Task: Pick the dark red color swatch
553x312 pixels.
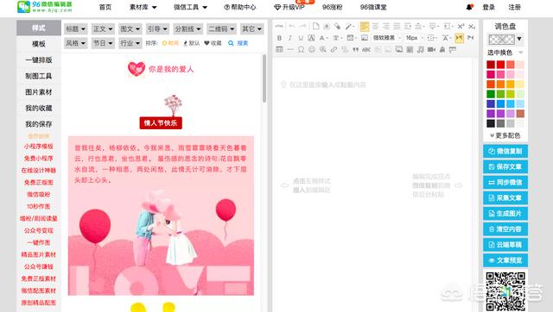Action: click(491, 65)
